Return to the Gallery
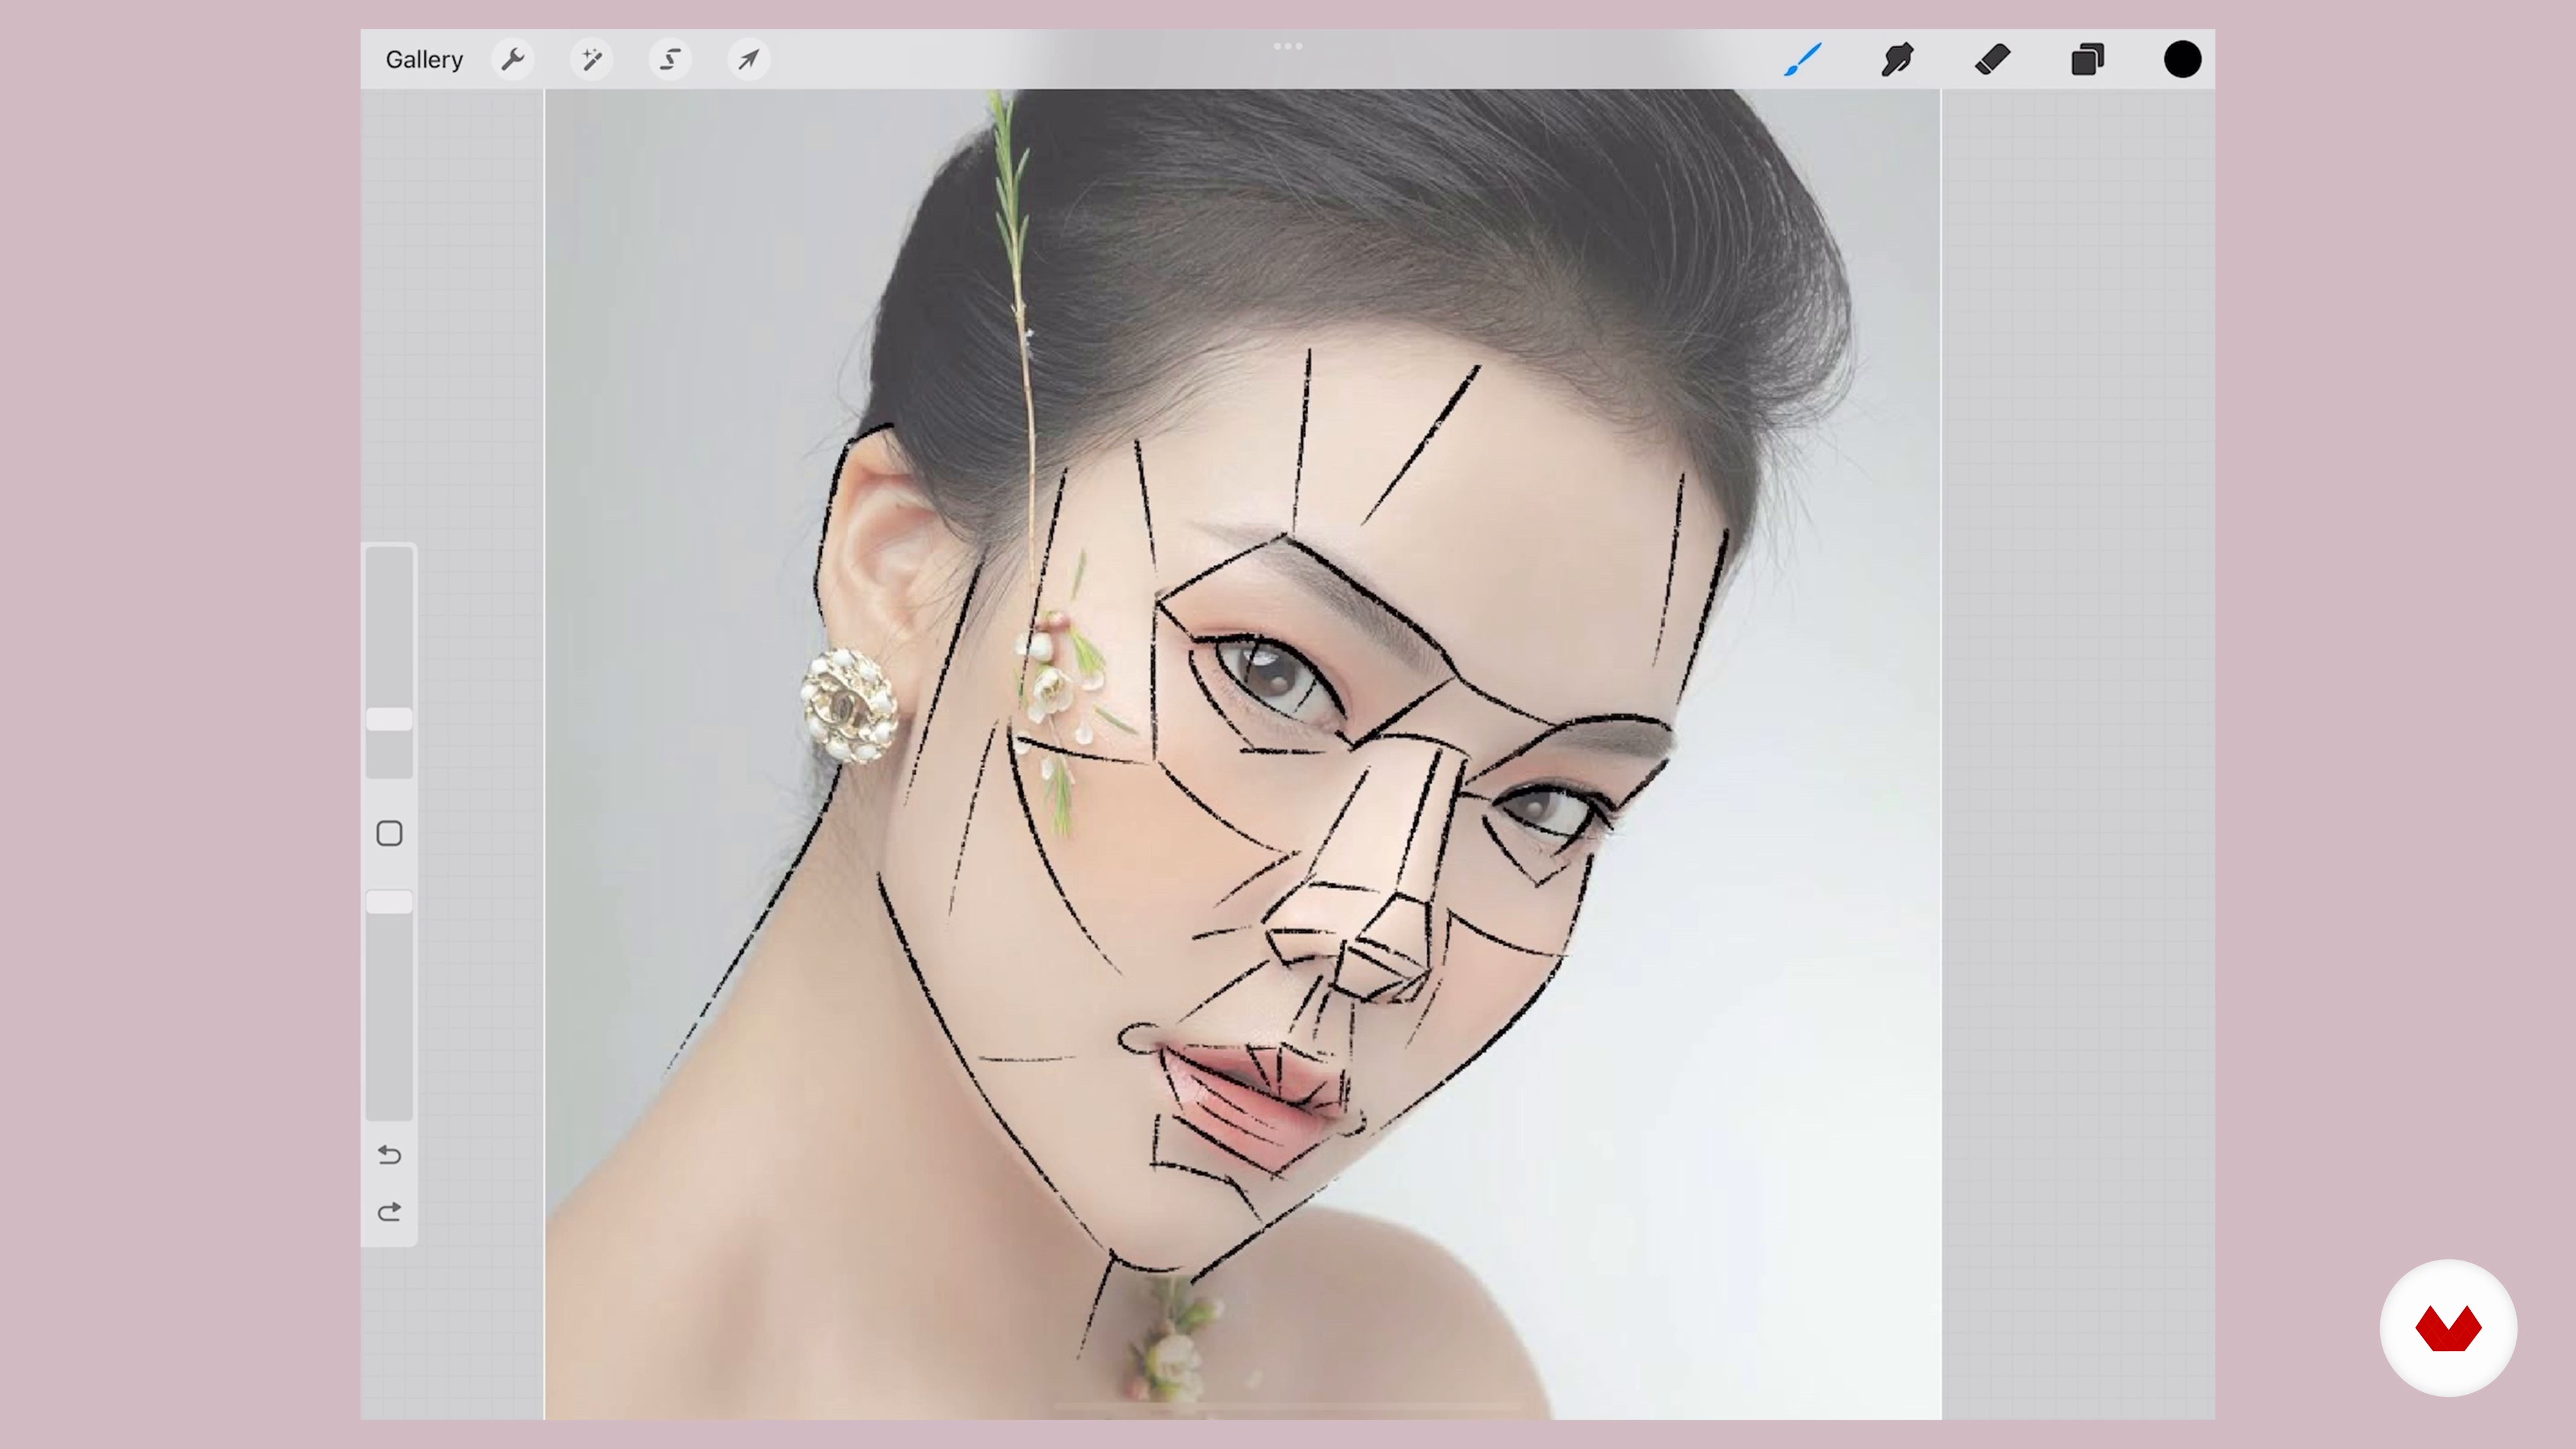 click(x=424, y=60)
